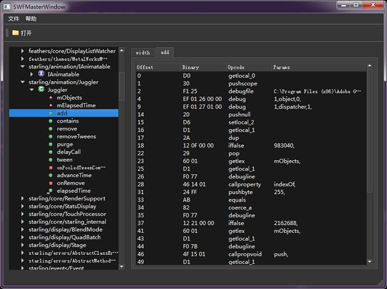Click the folder icon beside 打开
Viewport: 387px width, 289px height.
coord(16,33)
